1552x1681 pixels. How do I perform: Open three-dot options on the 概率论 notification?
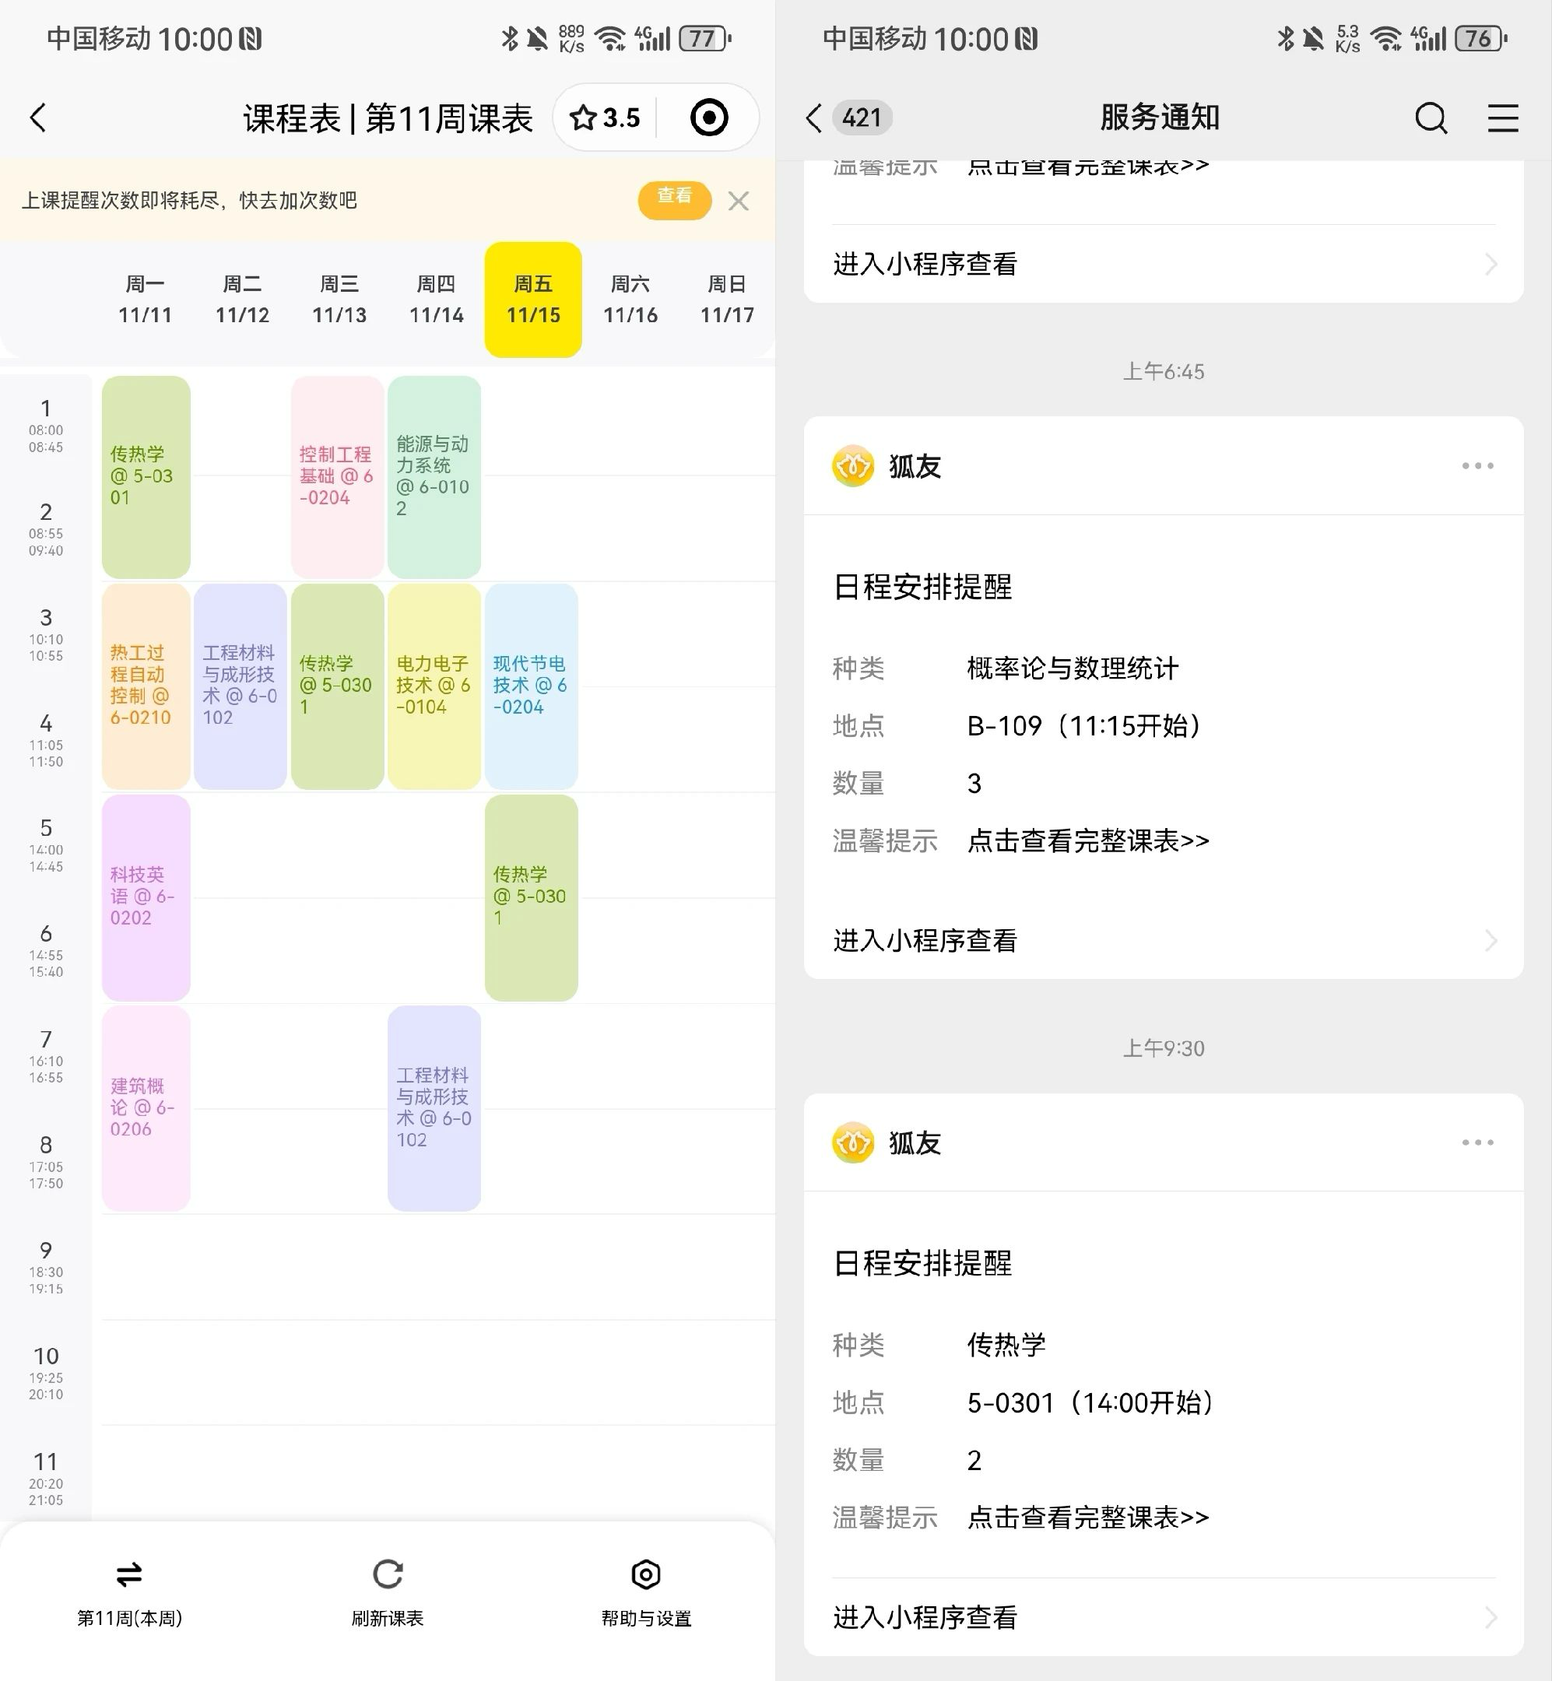tap(1477, 466)
